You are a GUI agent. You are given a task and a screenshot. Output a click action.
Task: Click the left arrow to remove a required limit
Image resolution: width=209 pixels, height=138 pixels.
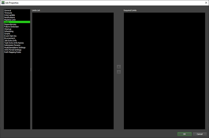tap(119, 72)
